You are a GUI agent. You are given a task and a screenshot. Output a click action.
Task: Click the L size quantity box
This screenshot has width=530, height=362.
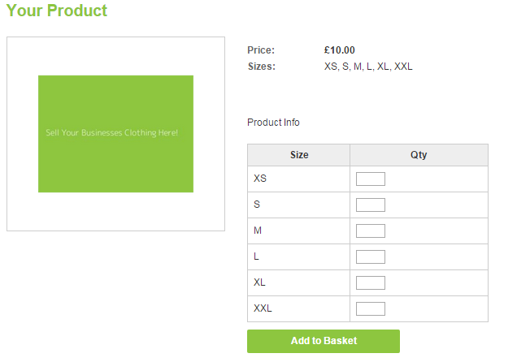coord(371,256)
